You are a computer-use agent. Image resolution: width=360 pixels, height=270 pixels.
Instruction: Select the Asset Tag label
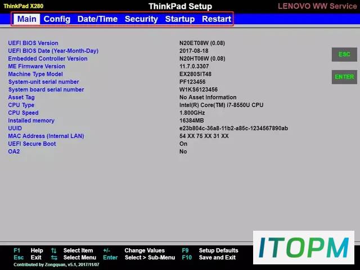pos(21,98)
